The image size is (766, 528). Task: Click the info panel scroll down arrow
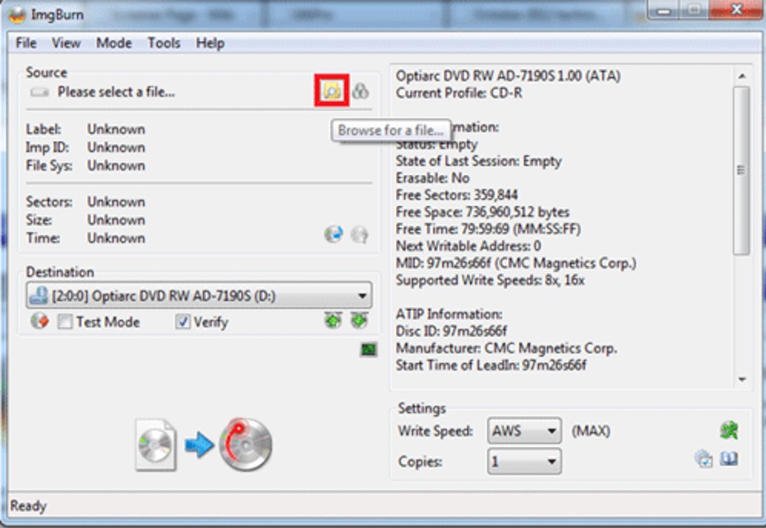(742, 379)
